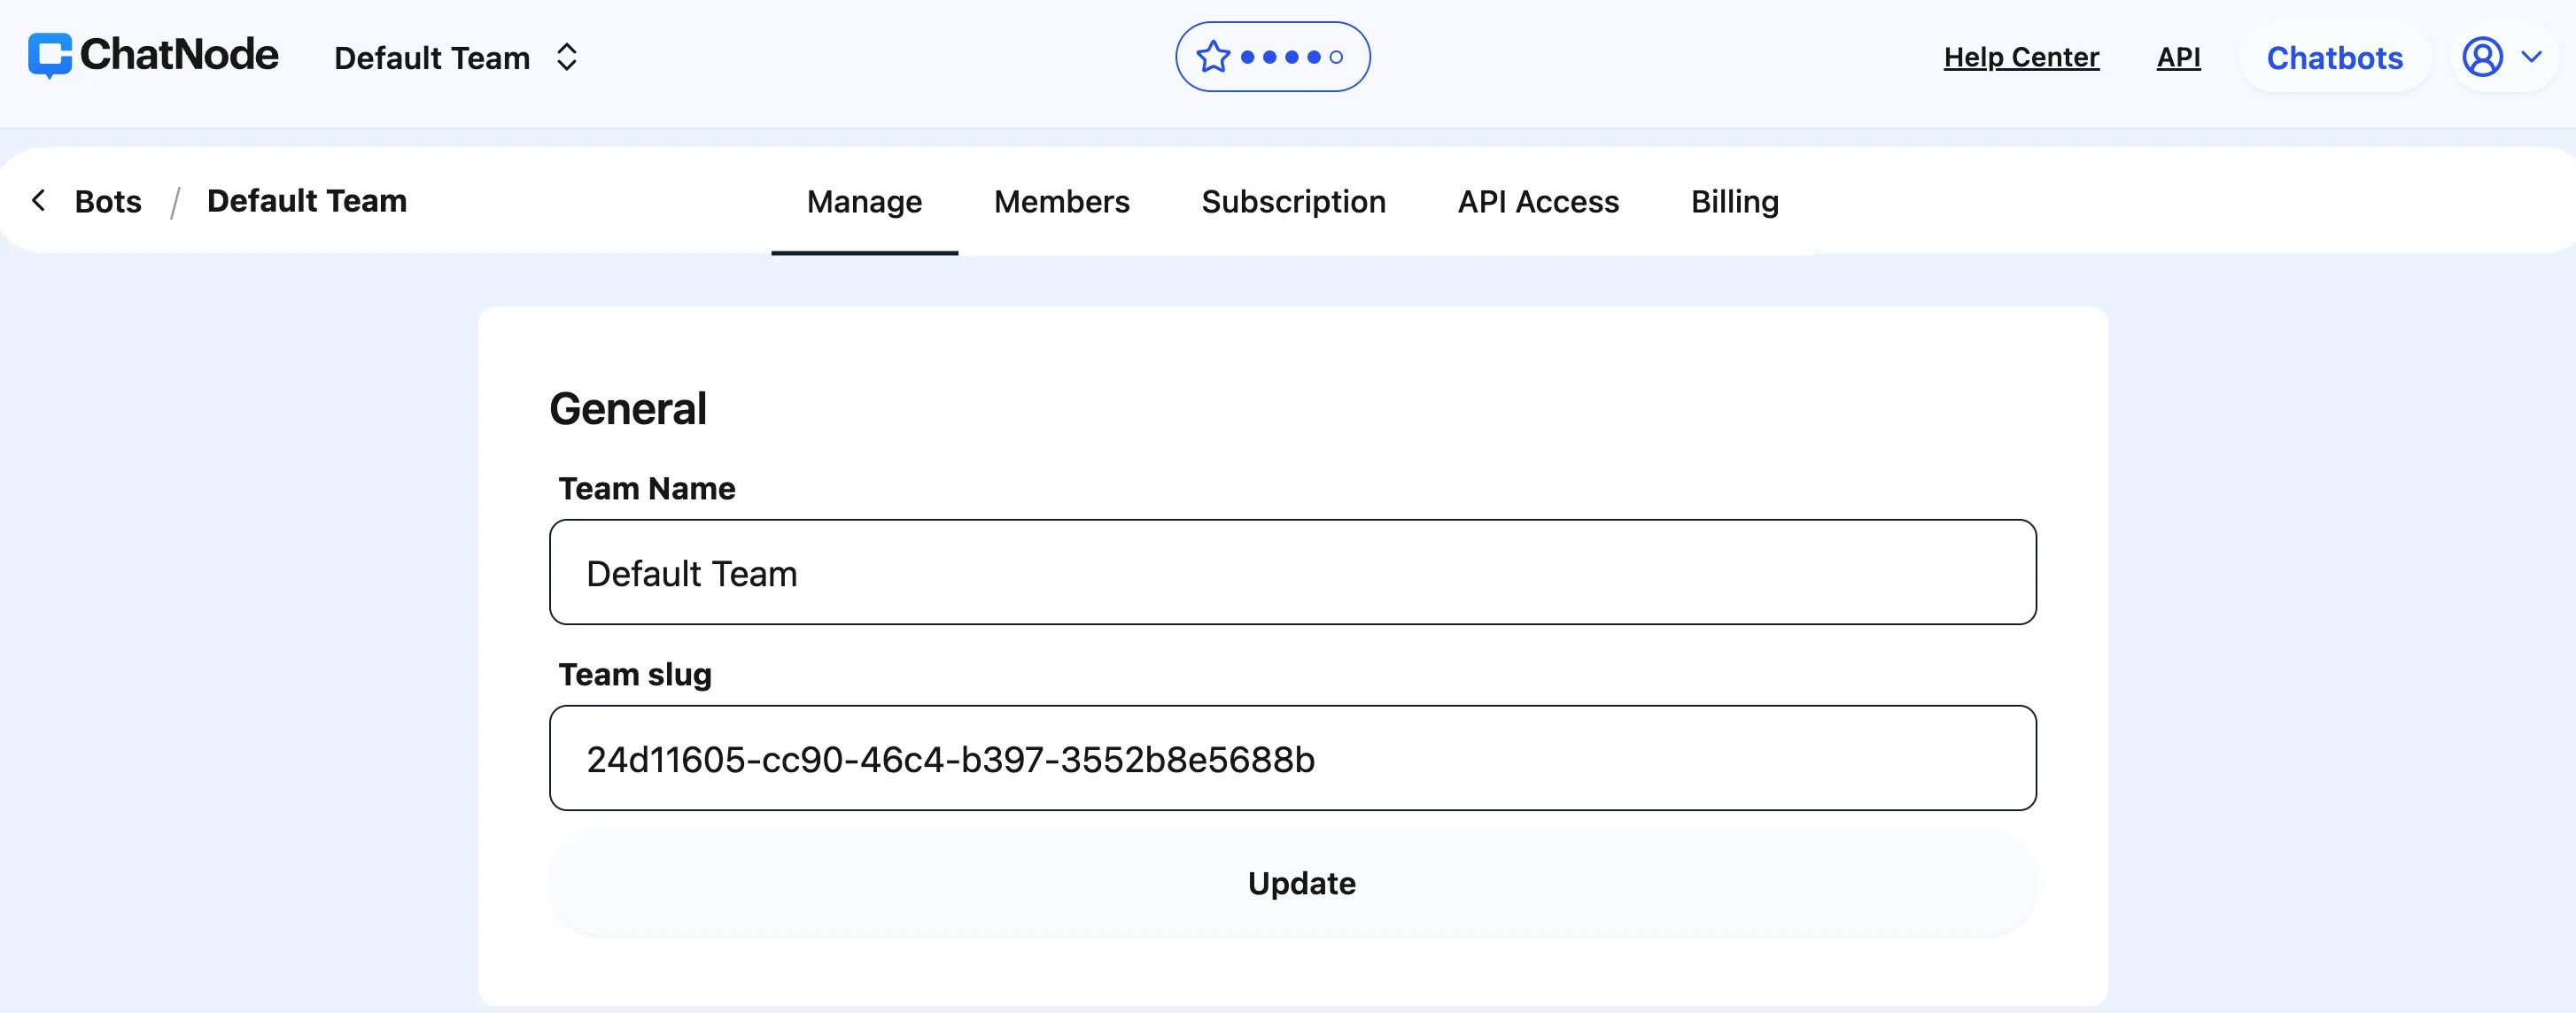This screenshot has height=1013, width=2576.
Task: Click the ChatNode logo
Action: 153,56
